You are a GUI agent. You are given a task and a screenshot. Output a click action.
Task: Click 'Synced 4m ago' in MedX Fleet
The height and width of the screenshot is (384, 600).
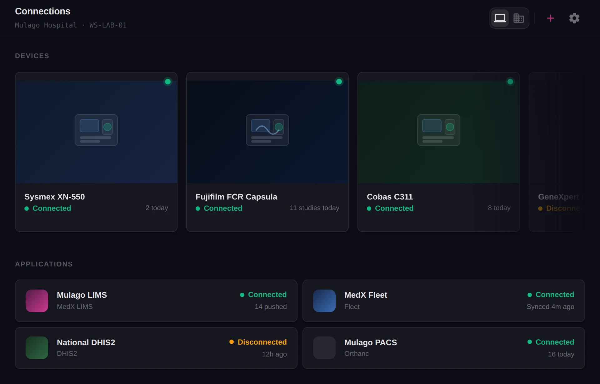[x=550, y=307]
